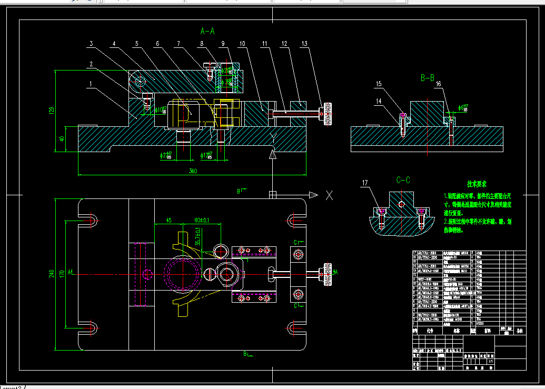The image size is (545, 389).
Task: Click the 35.7±0.1 vertical dimension text
Action: click(198, 237)
